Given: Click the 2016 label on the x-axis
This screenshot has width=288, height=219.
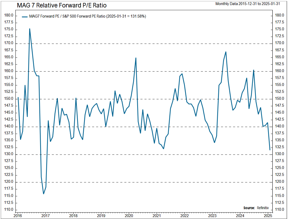Looking at the screenshot, I should pos(18,215).
